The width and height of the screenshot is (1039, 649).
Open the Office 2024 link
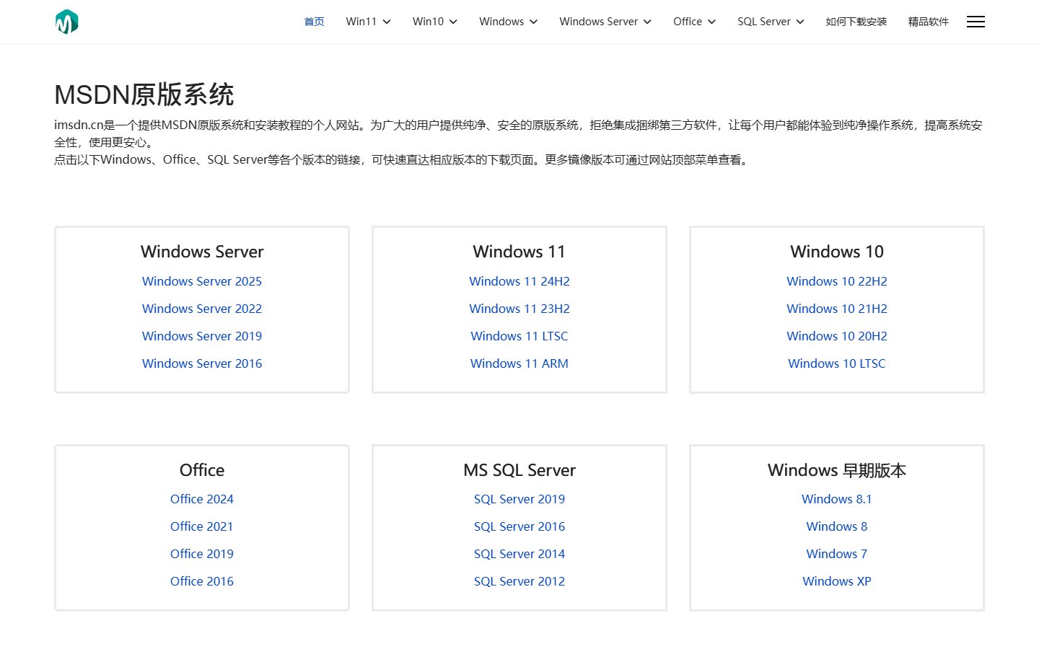202,499
